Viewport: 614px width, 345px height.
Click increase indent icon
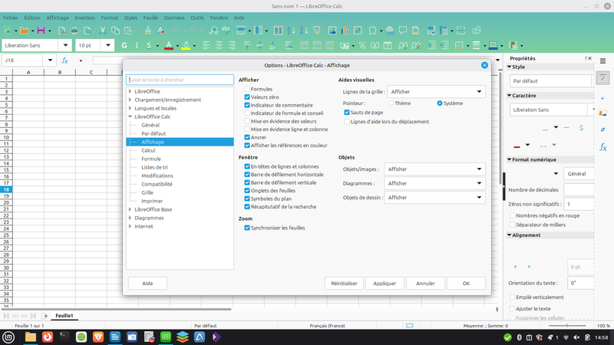(x=431, y=45)
